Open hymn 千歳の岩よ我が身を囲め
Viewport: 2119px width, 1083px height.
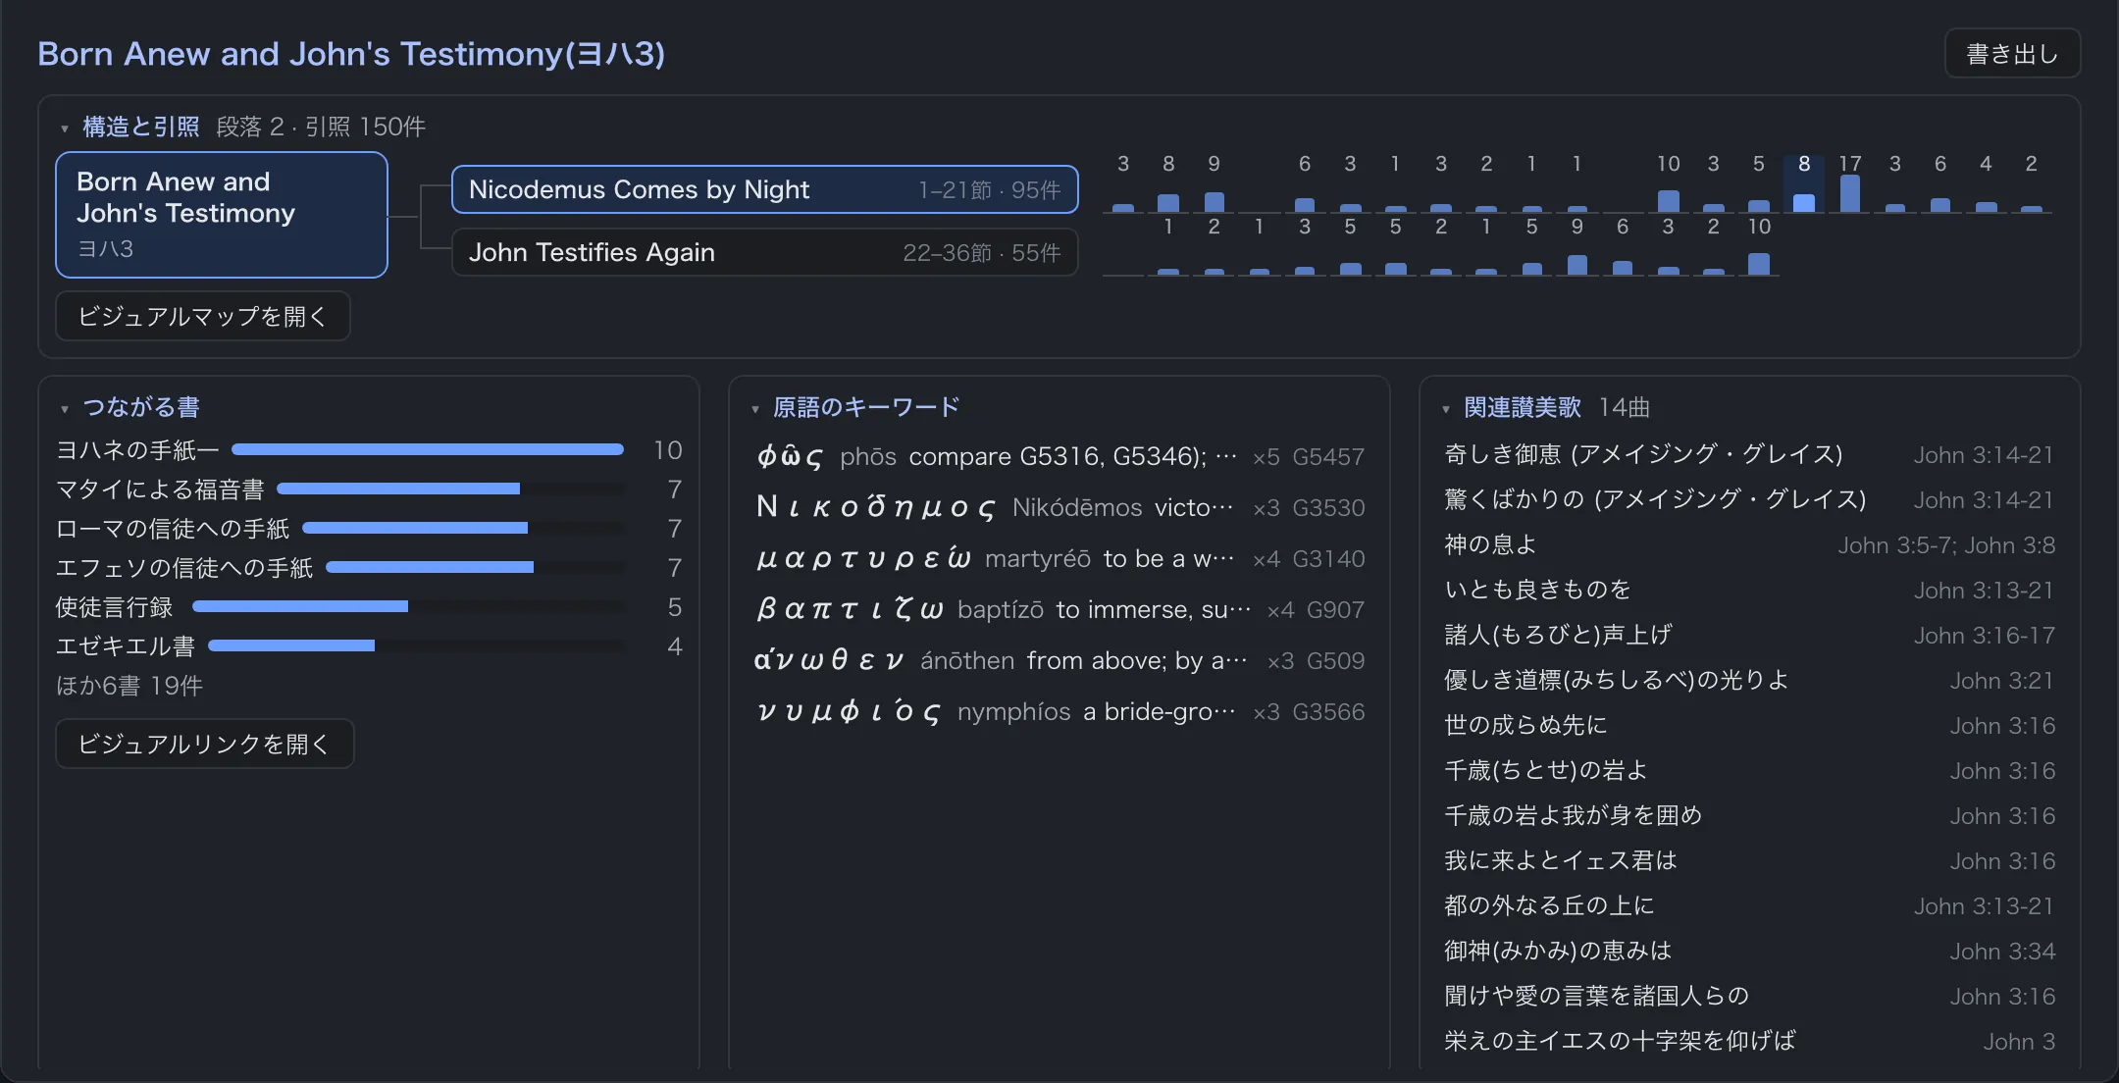point(1749,815)
